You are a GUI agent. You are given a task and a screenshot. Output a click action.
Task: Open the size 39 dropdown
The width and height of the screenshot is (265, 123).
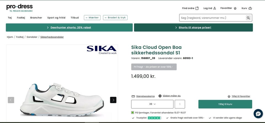152,104
